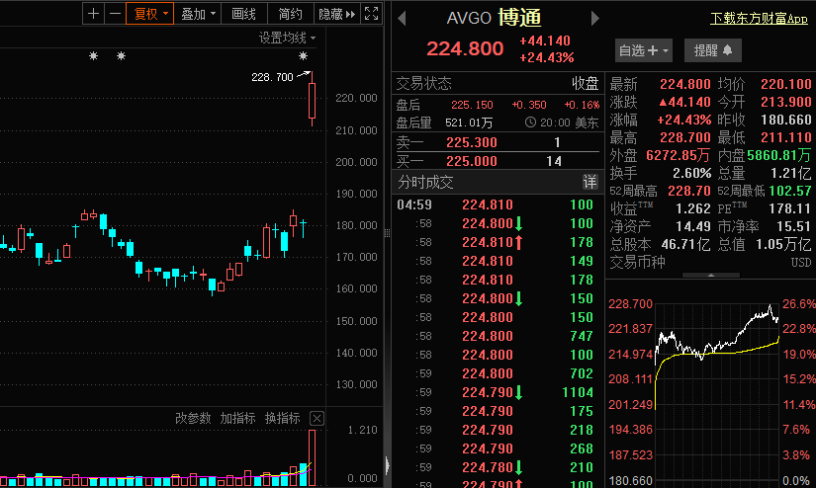Open the 复权 dropdown

pos(150,14)
